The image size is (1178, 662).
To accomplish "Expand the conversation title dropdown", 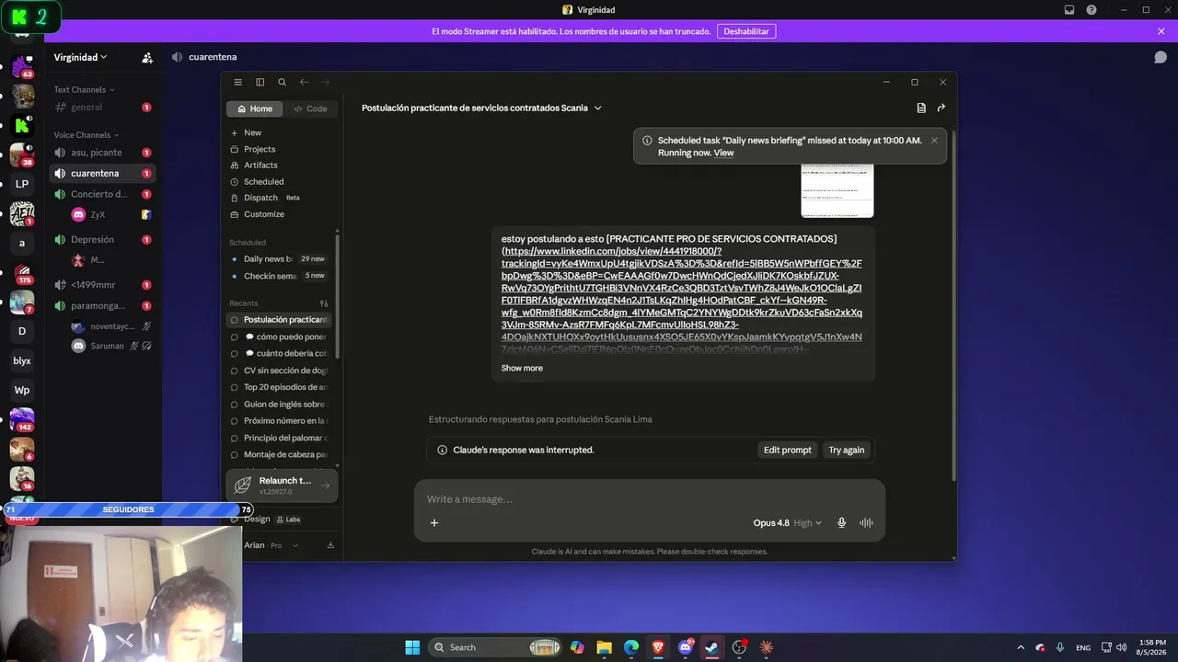I will 597,108.
